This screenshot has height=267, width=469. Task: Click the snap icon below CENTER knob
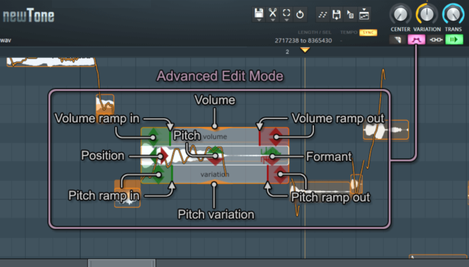(397, 39)
